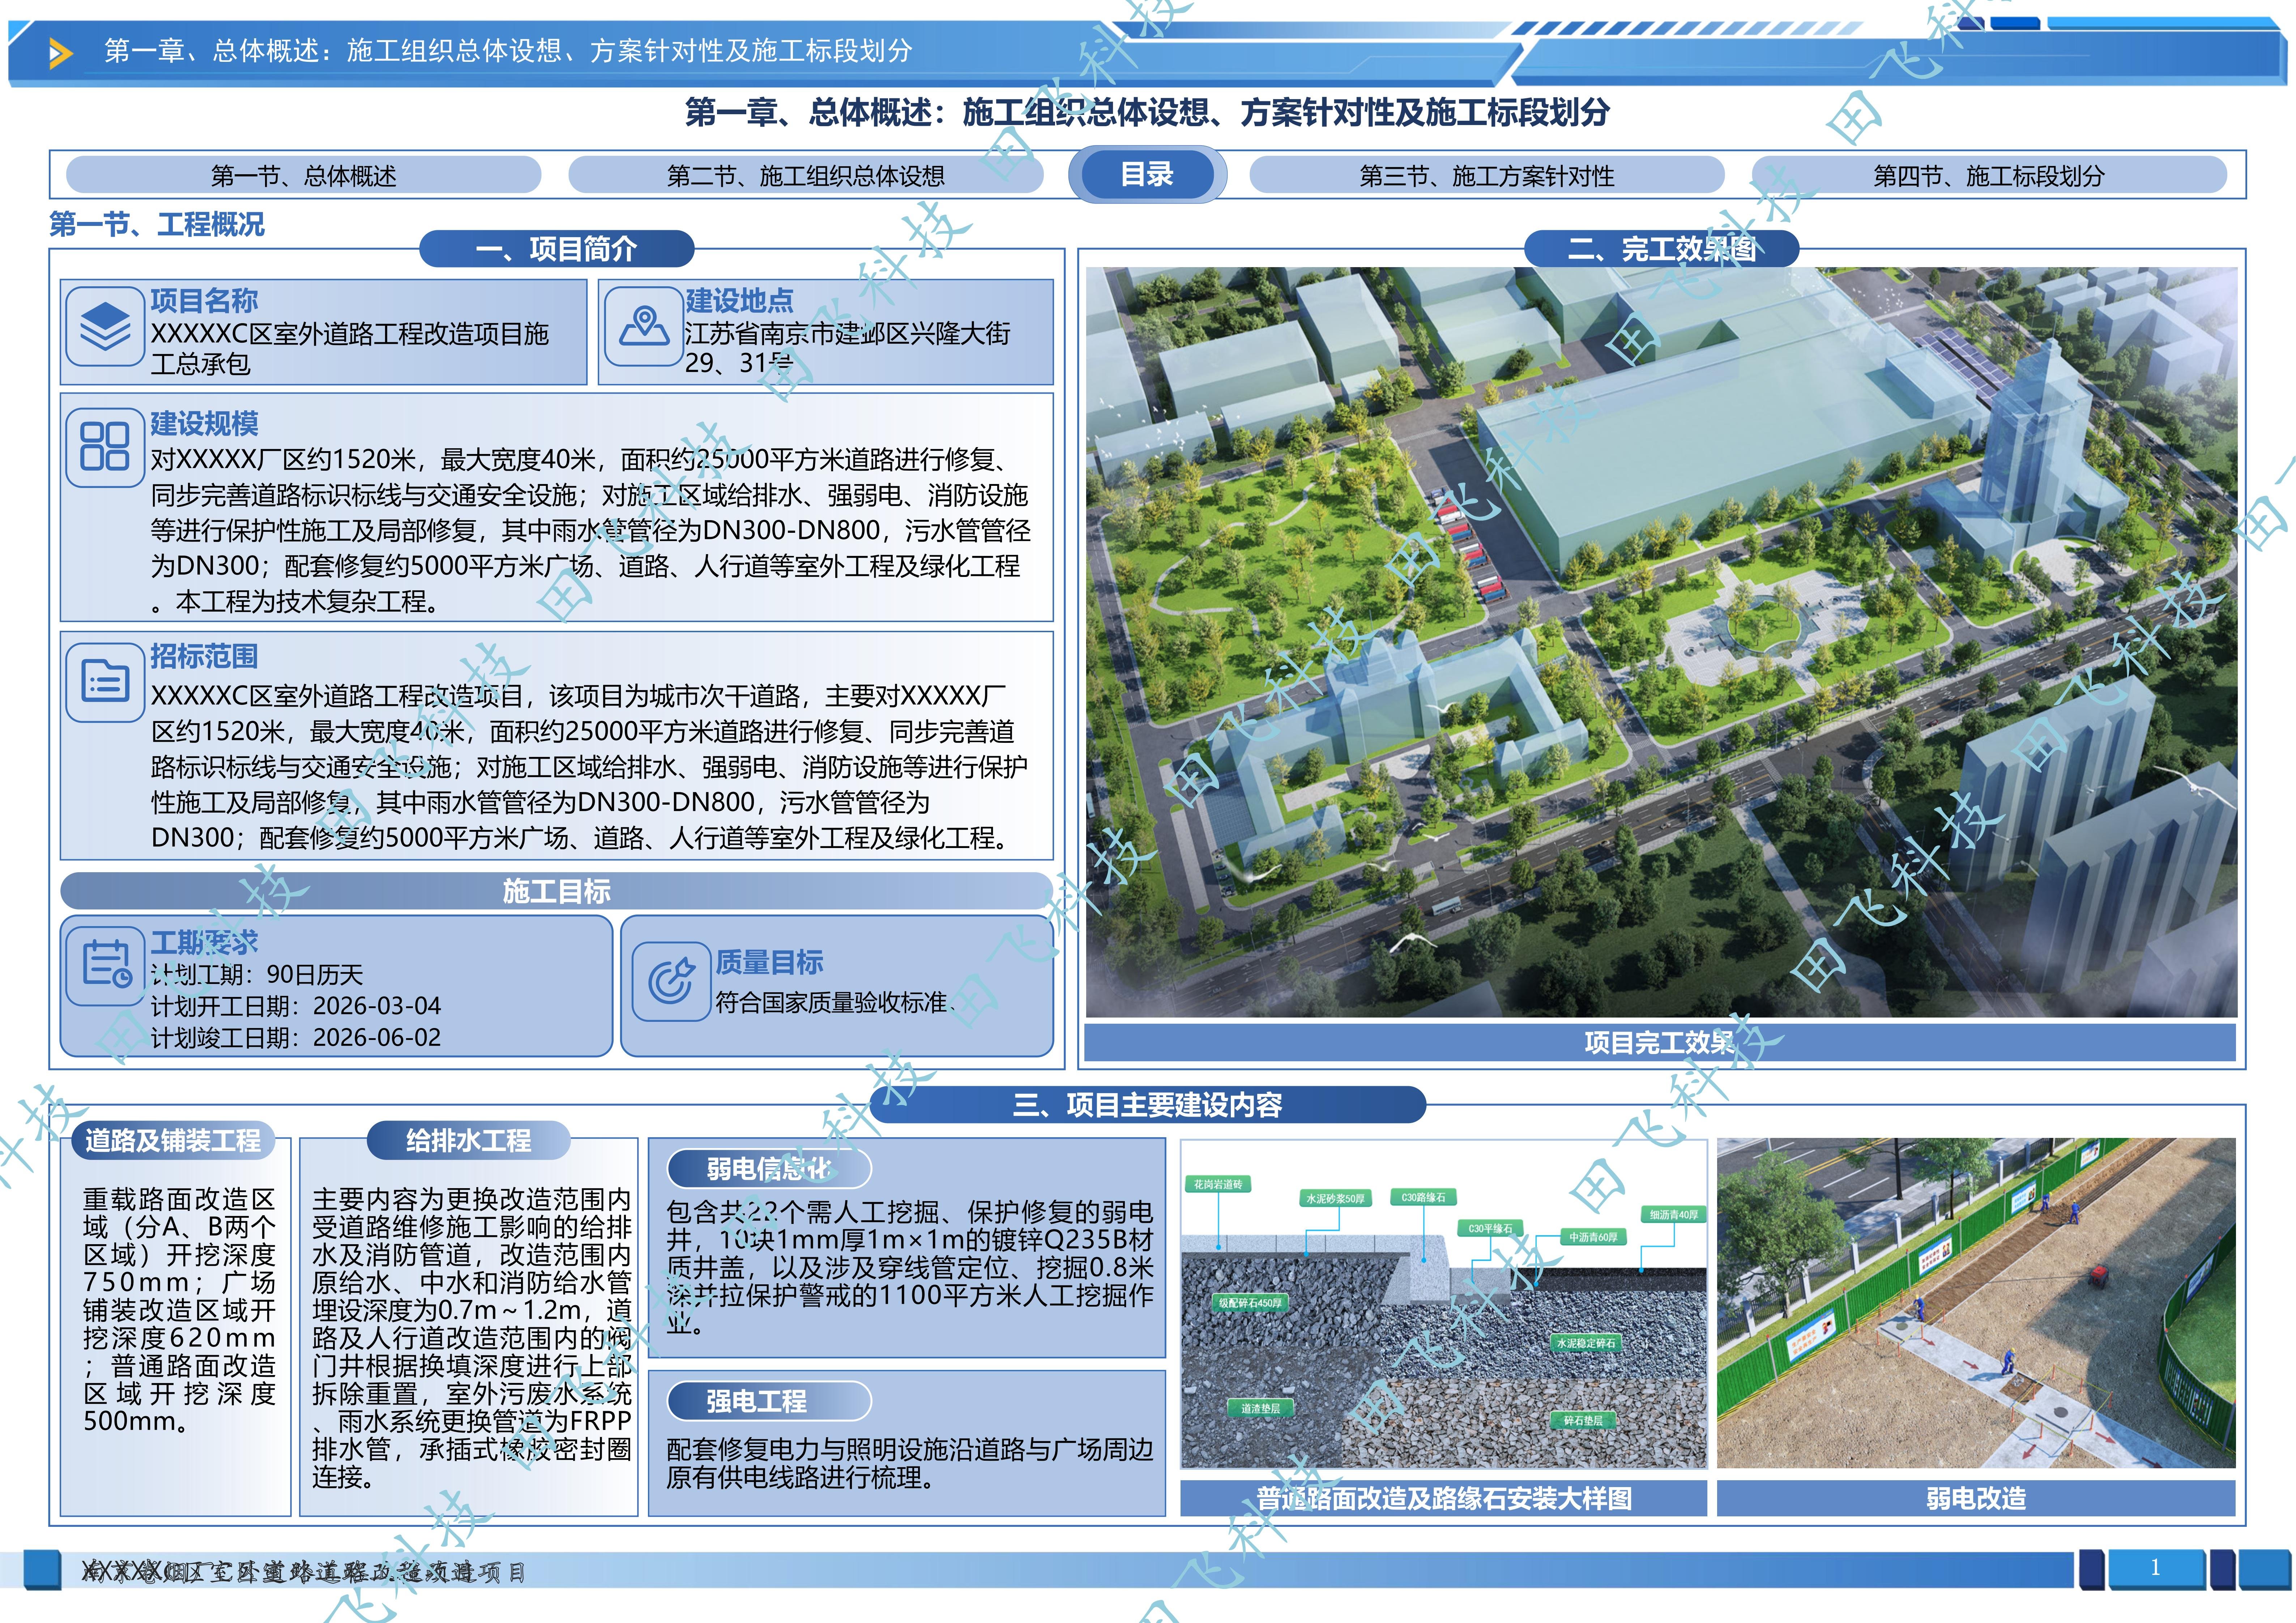Click the 中沥青60厚 label in diagram
This screenshot has height=1623, width=2296.
click(1593, 1237)
